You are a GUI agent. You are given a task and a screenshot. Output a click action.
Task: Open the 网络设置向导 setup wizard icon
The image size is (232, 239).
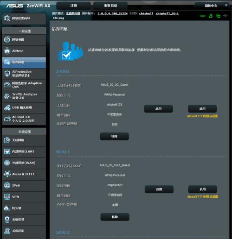pyautogui.click(x=7, y=18)
